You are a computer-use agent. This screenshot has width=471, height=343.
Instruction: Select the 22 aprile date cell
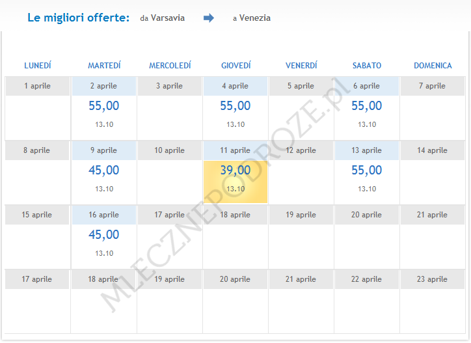[366, 279]
